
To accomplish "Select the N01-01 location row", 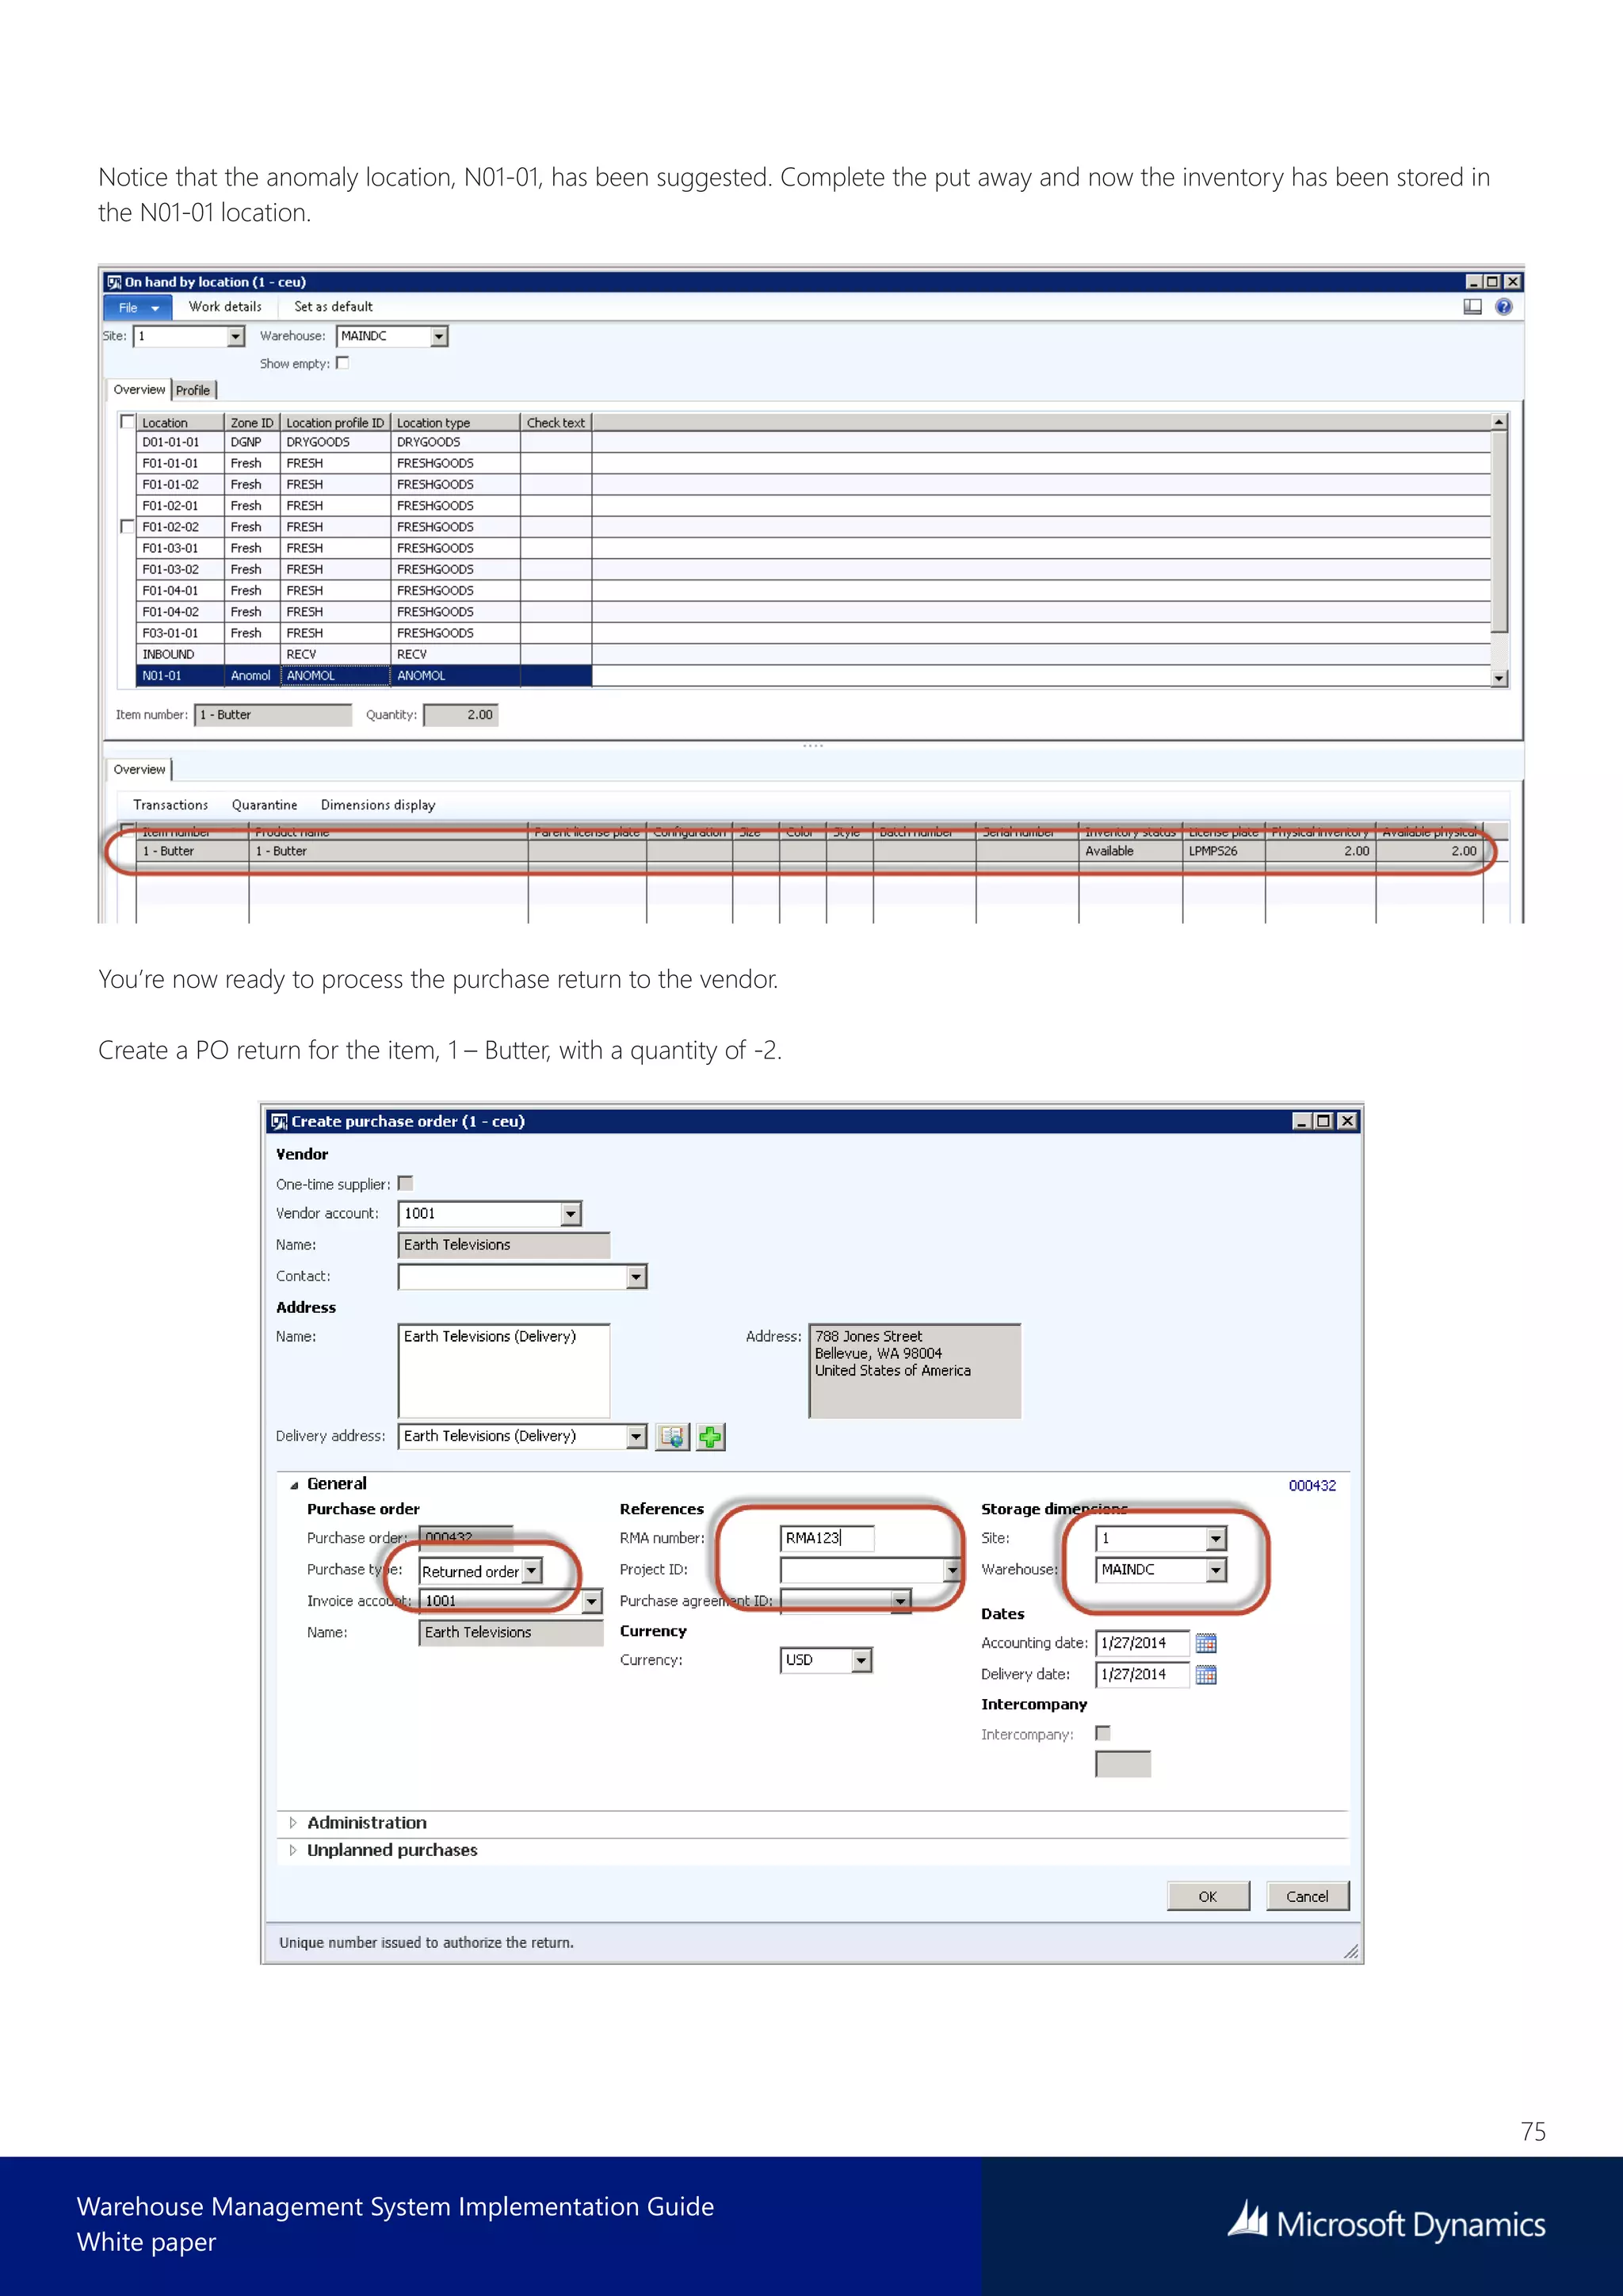I will [364, 676].
